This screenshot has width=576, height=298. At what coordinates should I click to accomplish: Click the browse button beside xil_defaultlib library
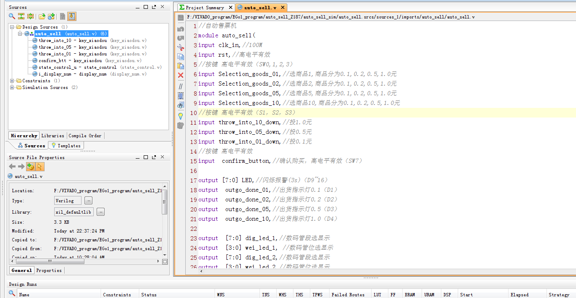tap(100, 212)
